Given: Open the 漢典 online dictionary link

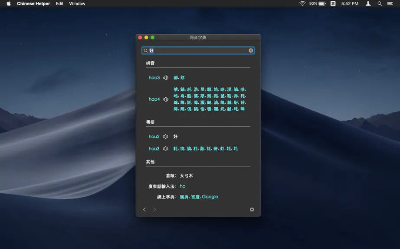Looking at the screenshot, I should [x=184, y=197].
